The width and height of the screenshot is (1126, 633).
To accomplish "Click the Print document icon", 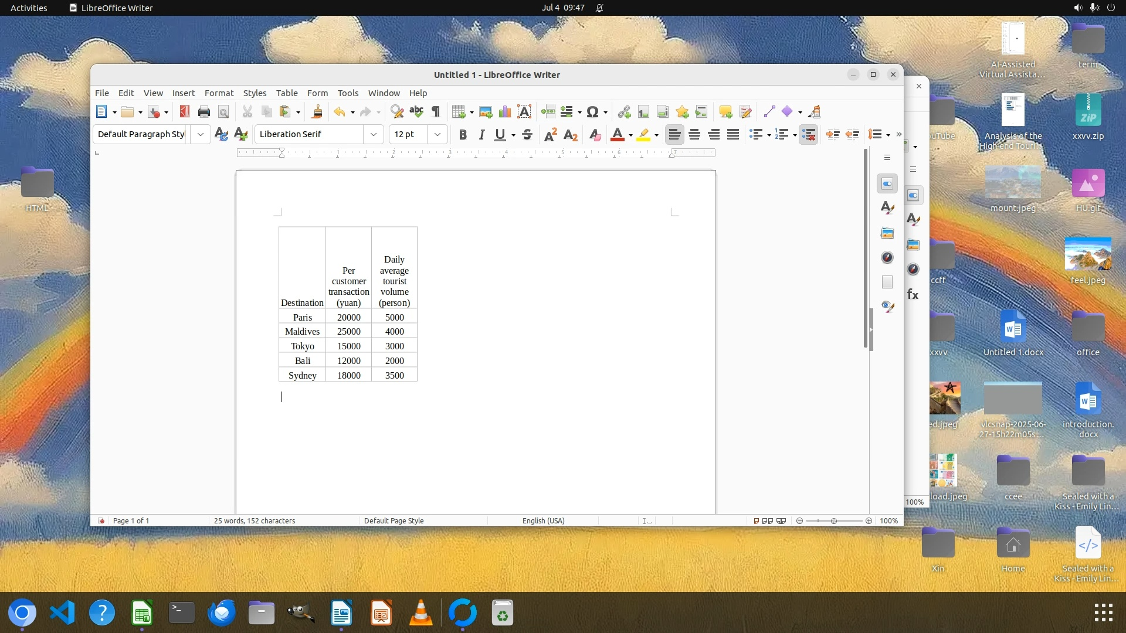I will click(x=204, y=112).
